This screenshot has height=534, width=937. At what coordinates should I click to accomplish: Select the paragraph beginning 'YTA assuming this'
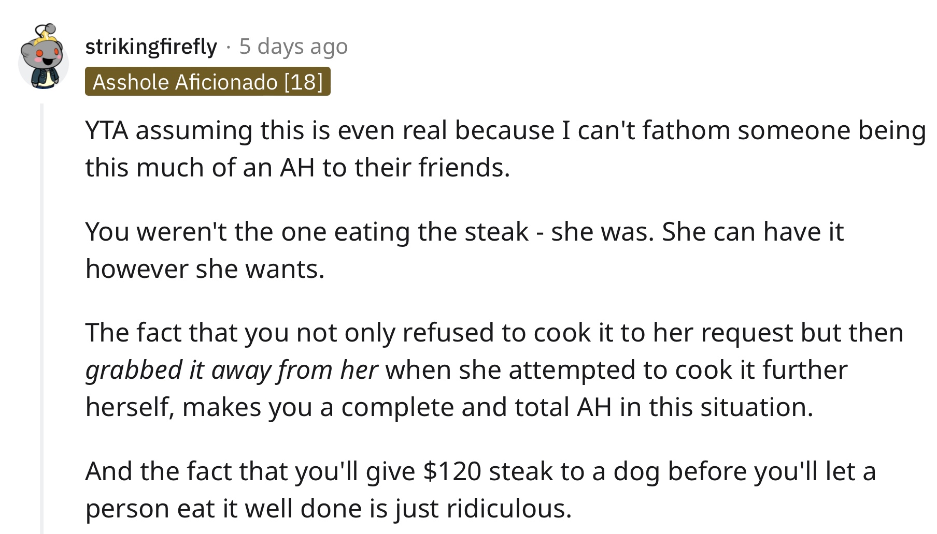(x=505, y=149)
